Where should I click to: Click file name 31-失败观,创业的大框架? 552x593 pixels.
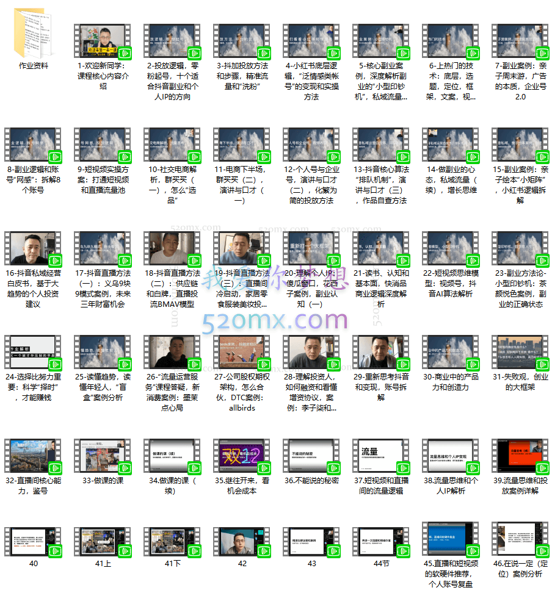click(x=521, y=382)
